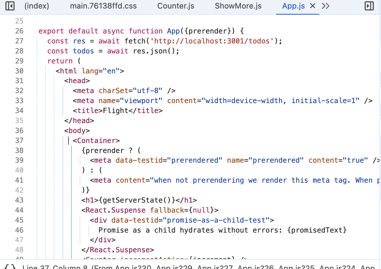
Task: Switch to the Counter.js tab
Action: [176, 6]
